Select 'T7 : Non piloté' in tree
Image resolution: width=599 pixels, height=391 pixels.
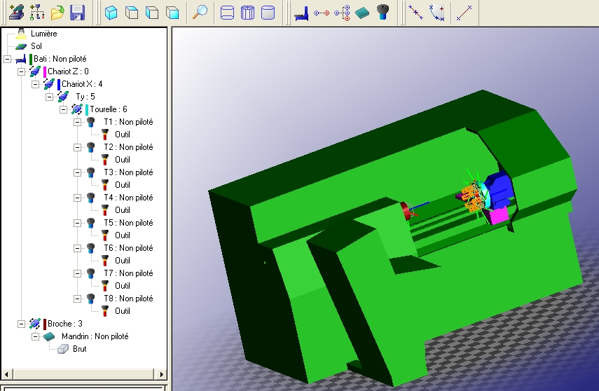[x=128, y=273]
